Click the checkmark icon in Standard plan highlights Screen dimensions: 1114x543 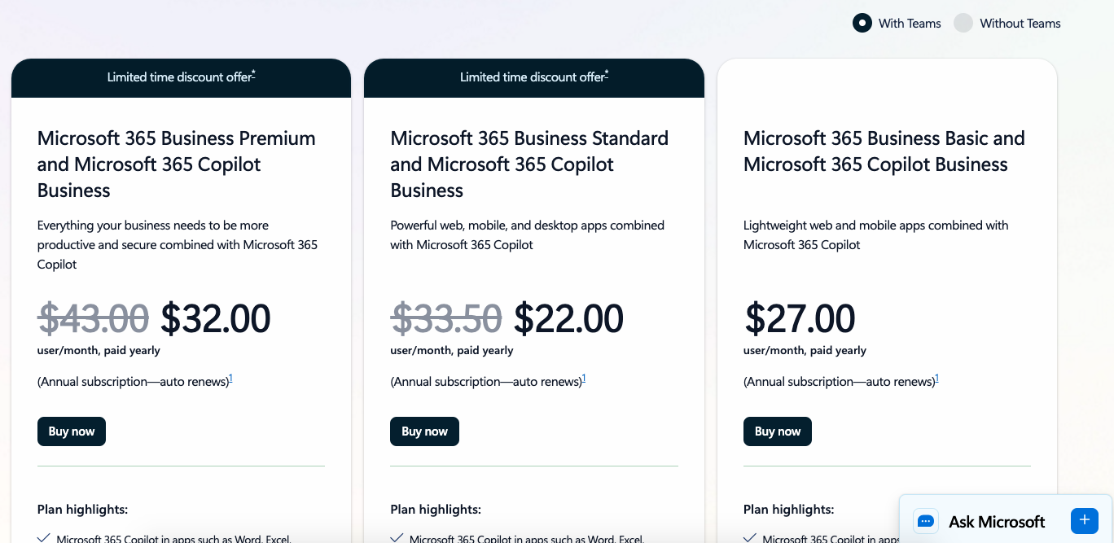397,537
